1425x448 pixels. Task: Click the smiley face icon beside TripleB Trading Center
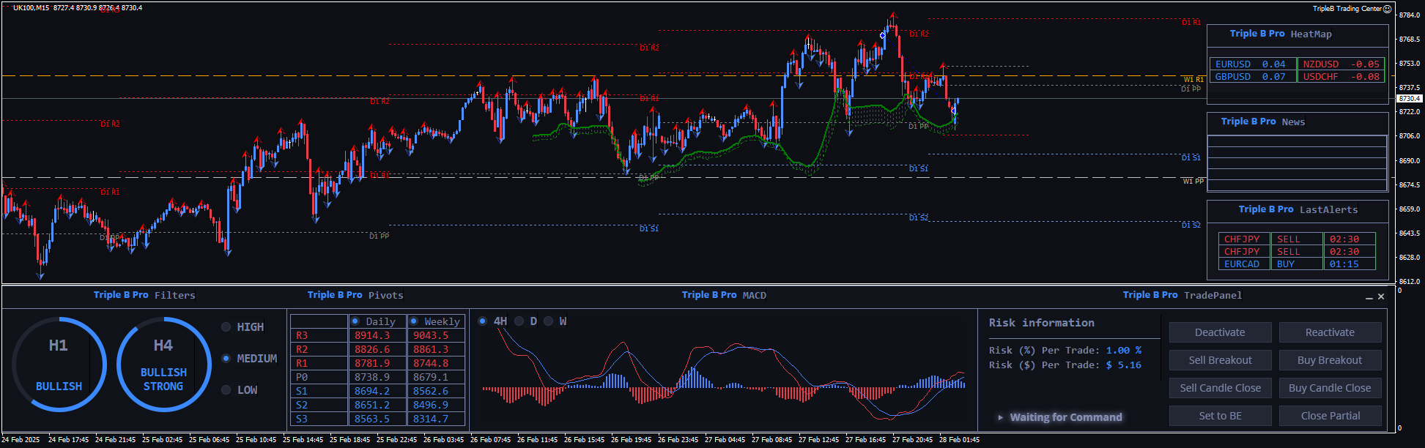pos(1387,9)
